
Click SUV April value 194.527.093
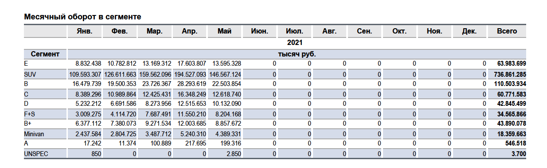point(191,75)
